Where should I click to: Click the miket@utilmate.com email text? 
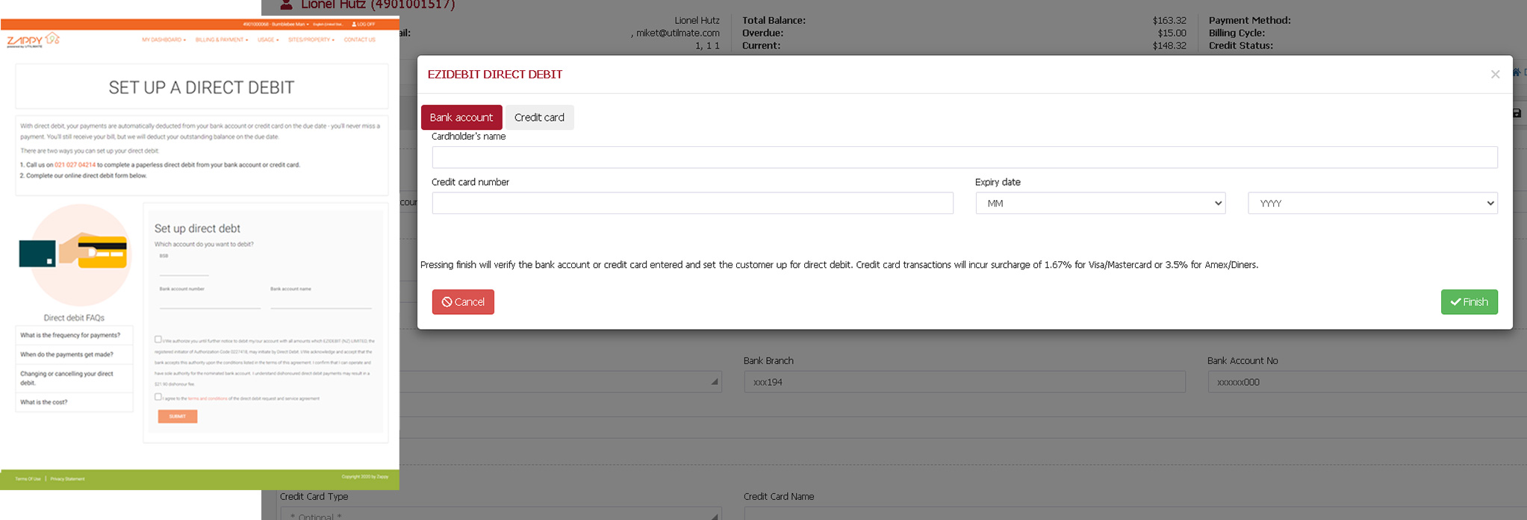coord(678,33)
